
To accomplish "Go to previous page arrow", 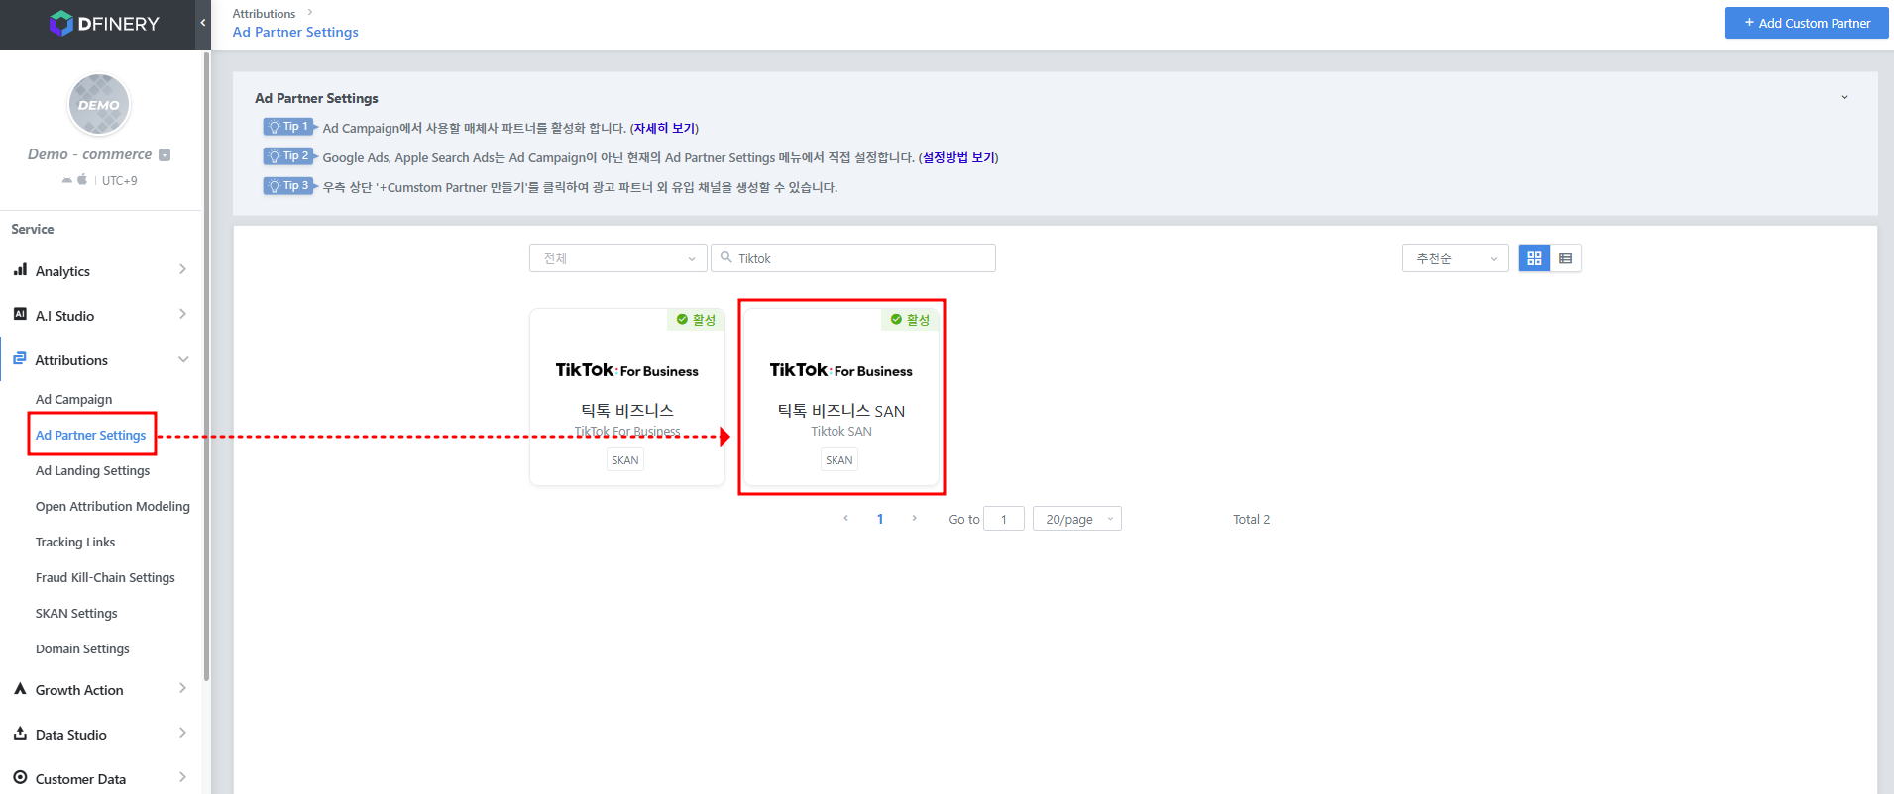I will tap(845, 518).
